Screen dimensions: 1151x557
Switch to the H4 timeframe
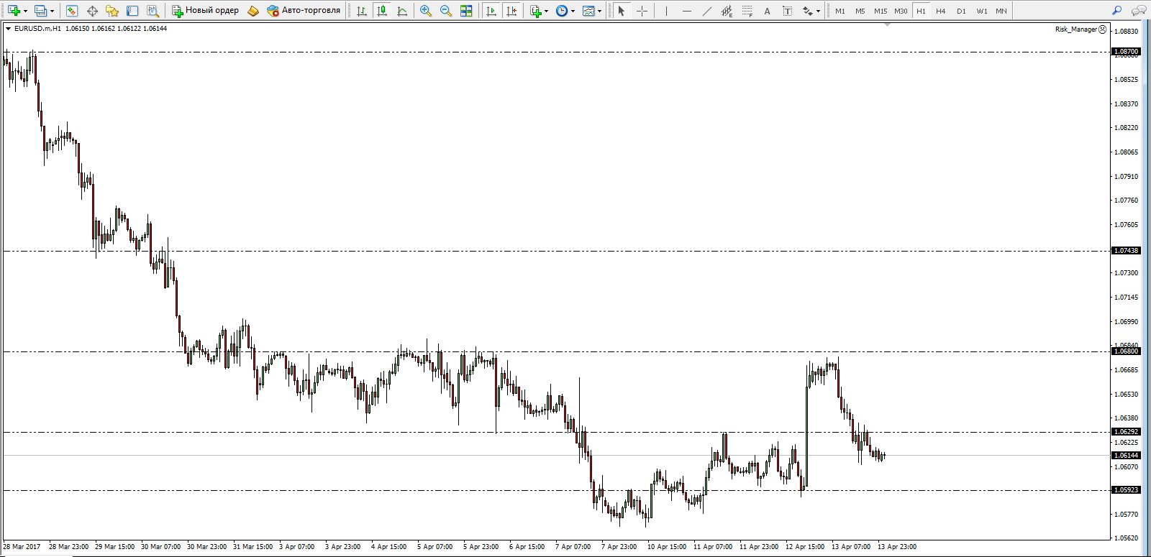[x=941, y=11]
